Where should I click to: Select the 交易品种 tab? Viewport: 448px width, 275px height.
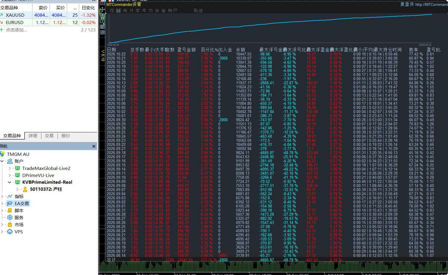[12, 136]
